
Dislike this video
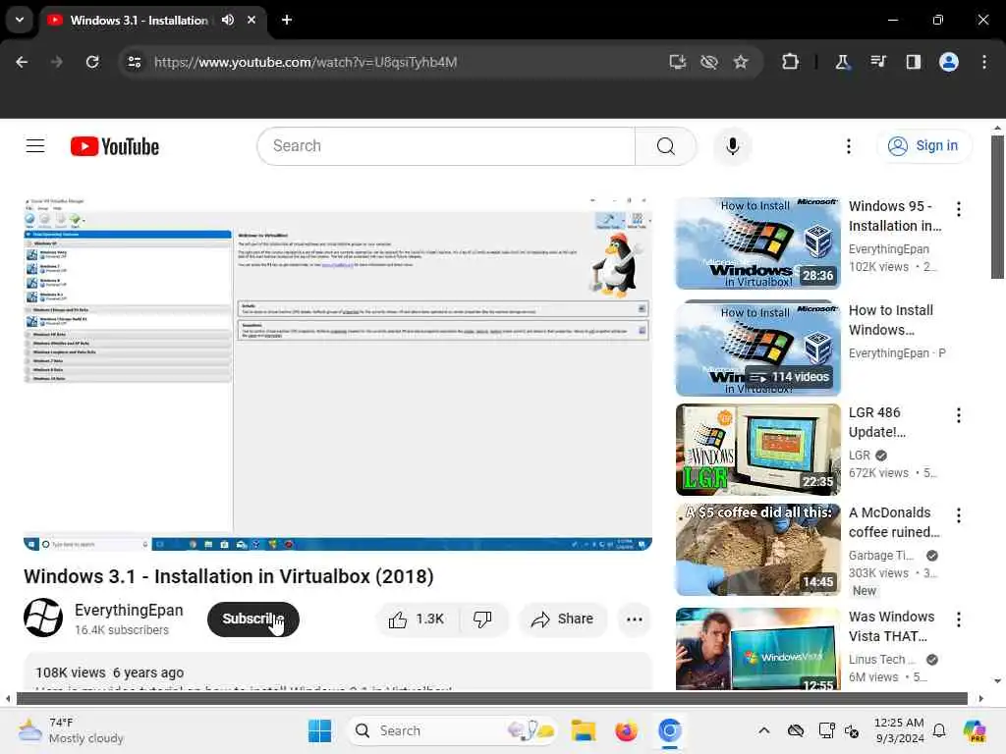[483, 619]
